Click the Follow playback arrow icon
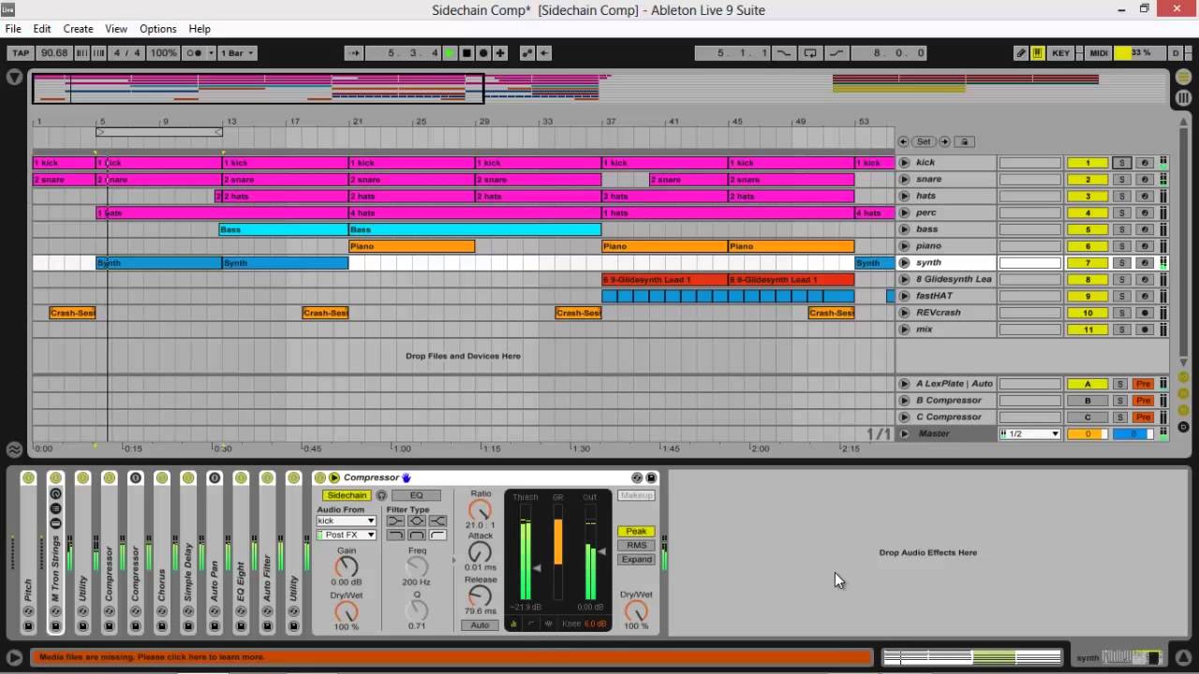Image resolution: width=1199 pixels, height=674 pixels. (352, 53)
